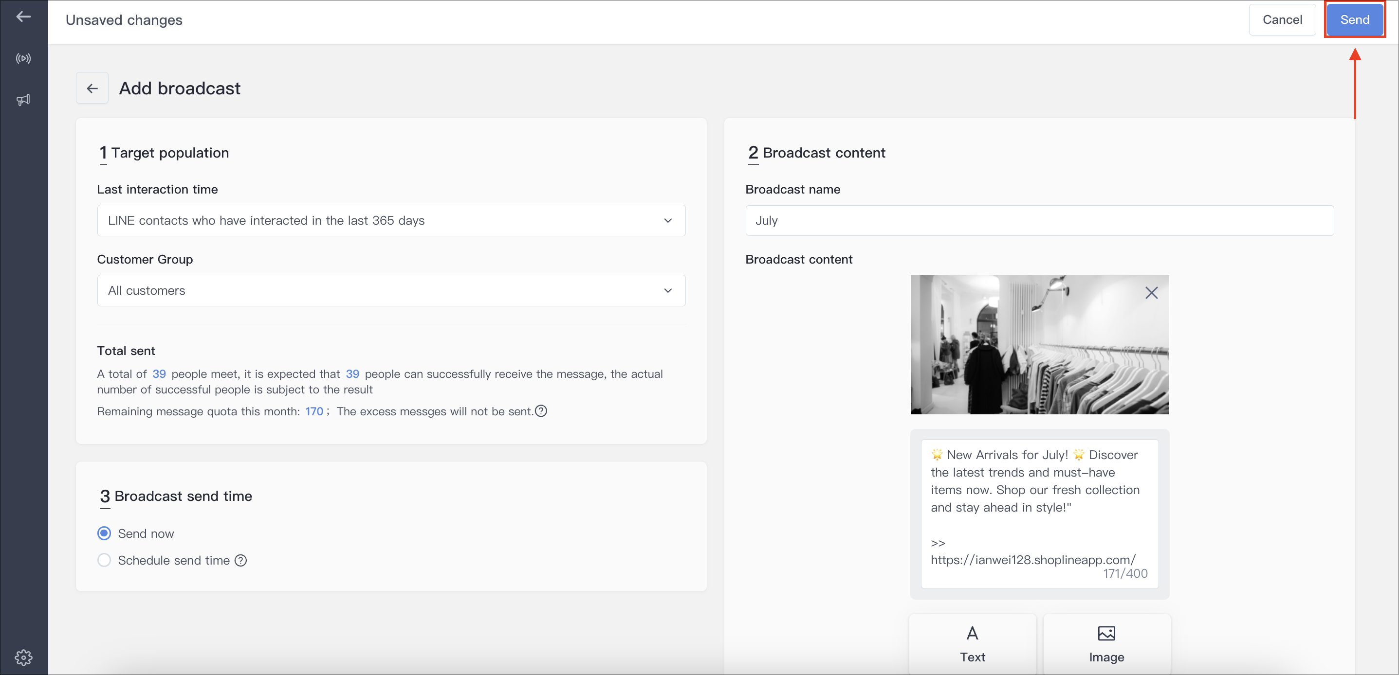Add an Image block to broadcast content
Viewport: 1399px width, 675px height.
[1106, 644]
